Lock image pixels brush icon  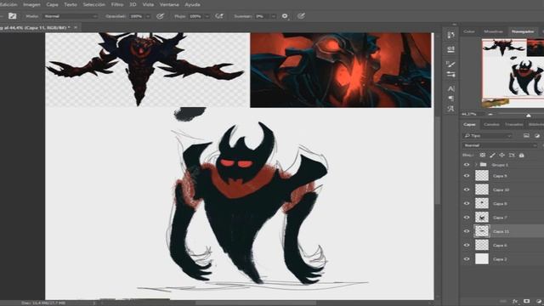coord(492,155)
